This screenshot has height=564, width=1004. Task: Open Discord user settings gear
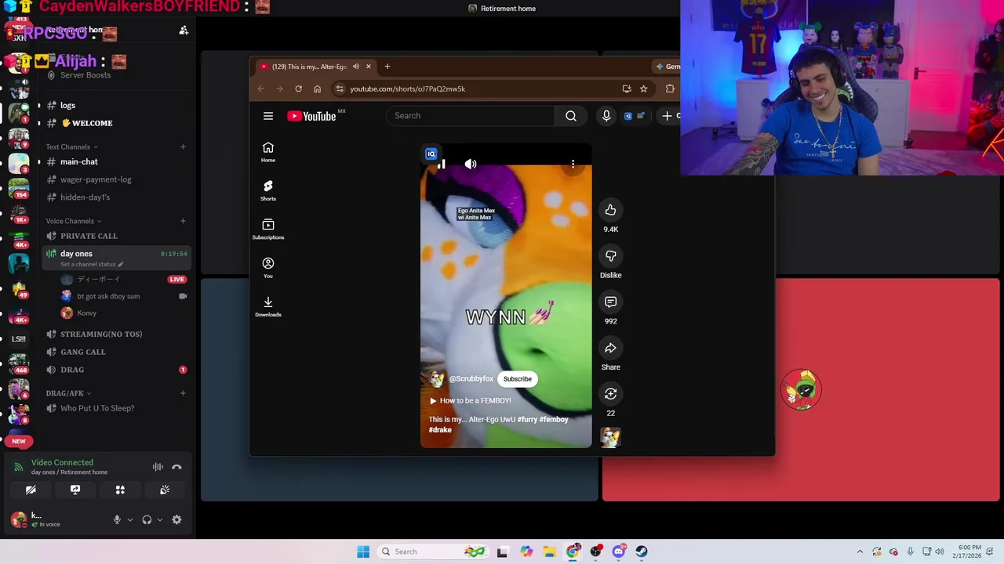pyautogui.click(x=176, y=519)
